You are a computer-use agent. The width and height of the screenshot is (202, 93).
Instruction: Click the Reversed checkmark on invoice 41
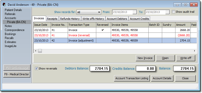pyautogui.click(x=103, y=30)
